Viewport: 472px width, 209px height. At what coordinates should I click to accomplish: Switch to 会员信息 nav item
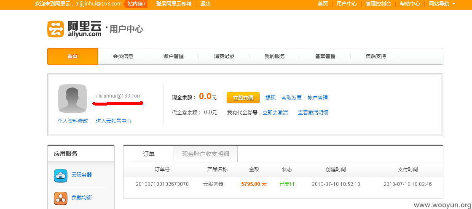(x=123, y=56)
